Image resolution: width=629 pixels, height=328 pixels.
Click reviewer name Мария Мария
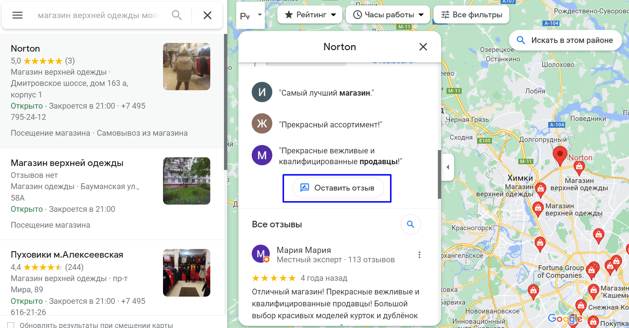[304, 250]
